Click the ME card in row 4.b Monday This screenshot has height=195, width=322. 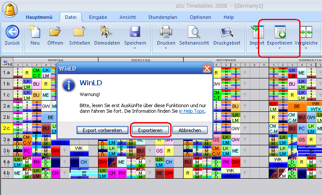click(18, 173)
